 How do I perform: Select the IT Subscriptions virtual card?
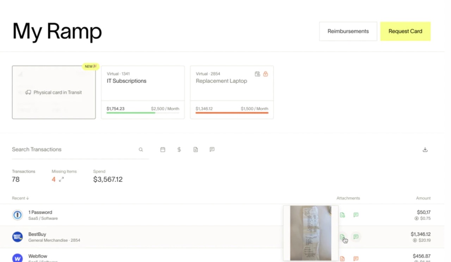pos(143,92)
